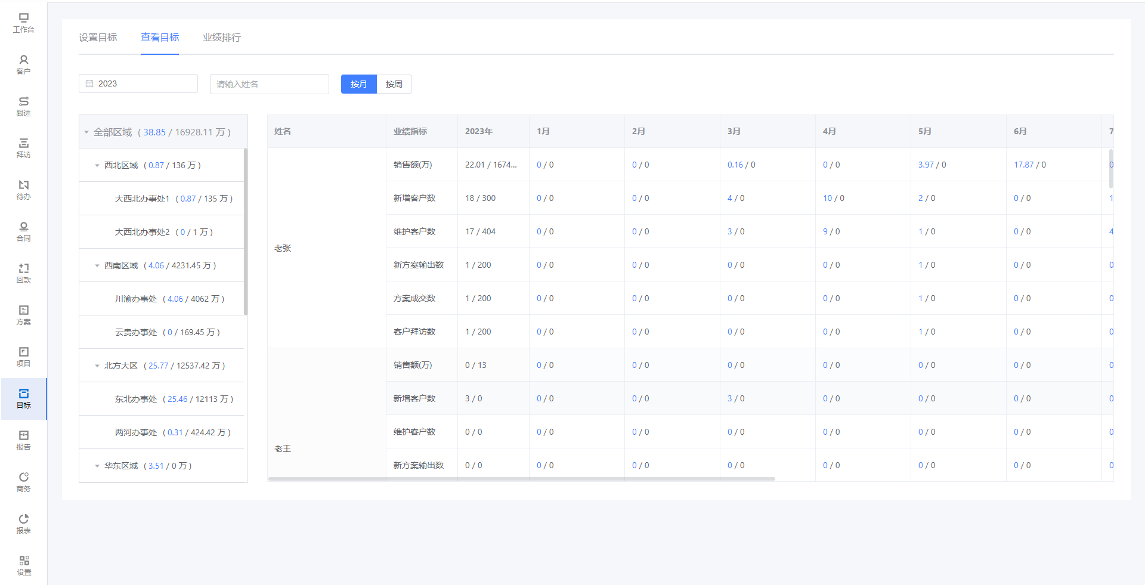Image resolution: width=1145 pixels, height=585 pixels.
Task: Click 老张 销售额 June value 17.87
Action: (x=1024, y=165)
